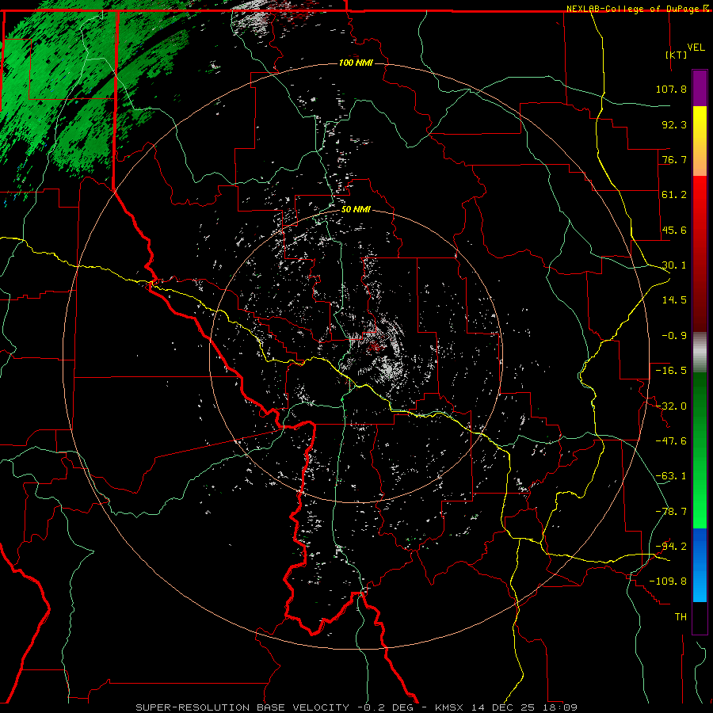Screen dimensions: 713x713
Task: Click the 92.3 velocity scale value
Action: (674, 124)
